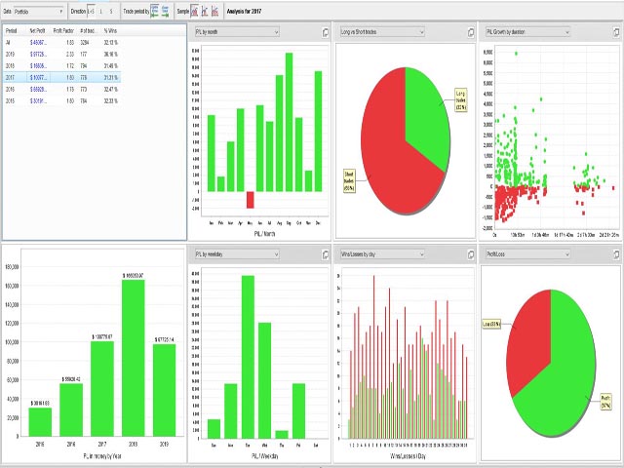The width and height of the screenshot is (624, 468).
Task: Copy the Long vs Short trades chart
Action: tap(471, 32)
